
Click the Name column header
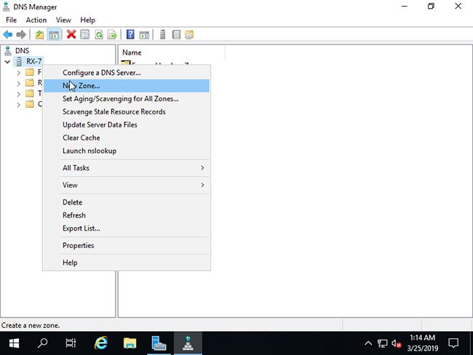(172, 53)
